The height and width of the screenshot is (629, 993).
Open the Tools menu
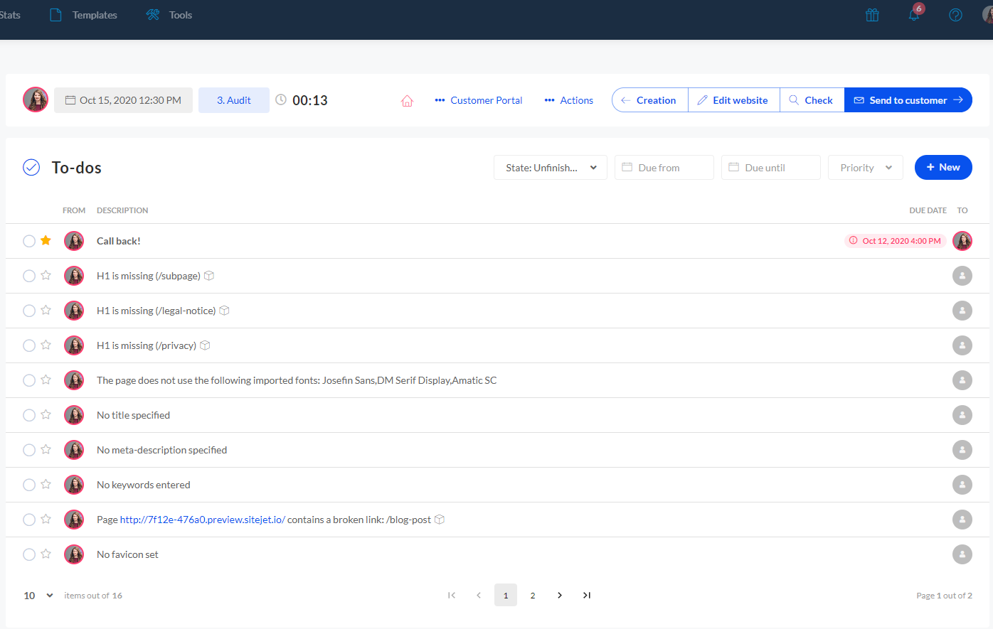coord(169,15)
